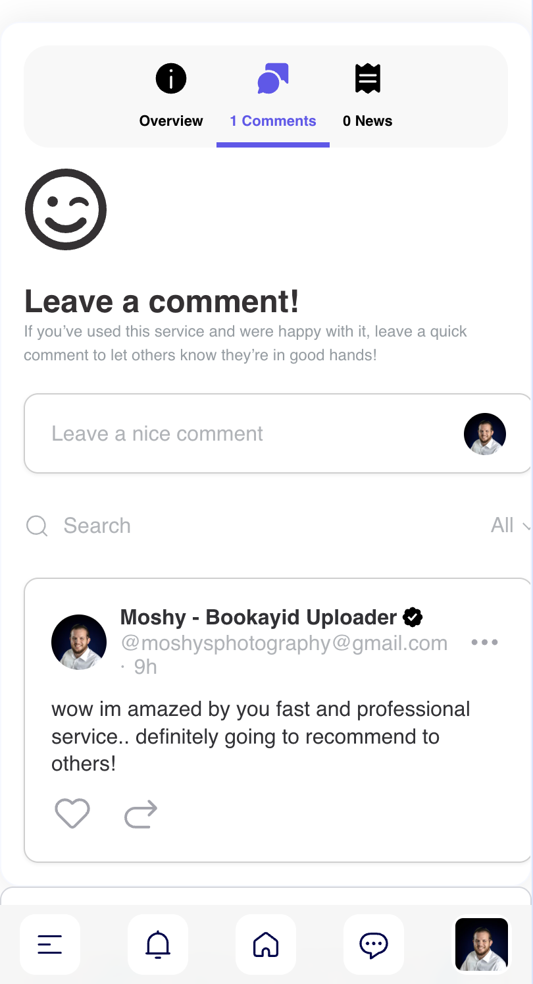Viewport: 533px width, 984px height.
Task: Share the comment using the arrow icon
Action: pyautogui.click(x=141, y=814)
